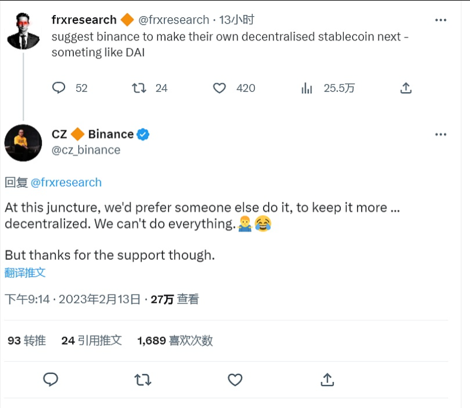Open the more options menu on frxresearch's tweet
470x408 pixels.
point(441,19)
